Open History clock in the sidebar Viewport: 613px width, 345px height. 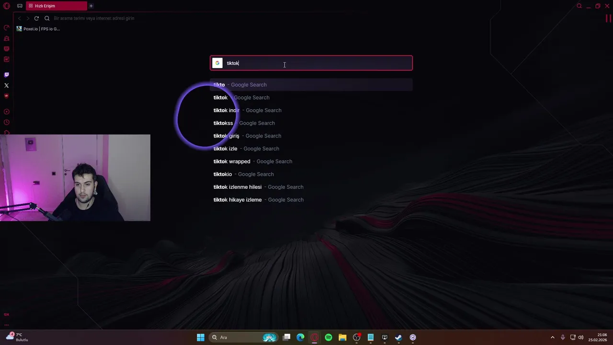coord(6,122)
